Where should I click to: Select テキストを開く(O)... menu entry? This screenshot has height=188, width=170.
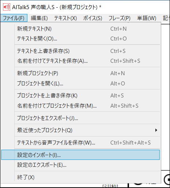tap(80, 39)
